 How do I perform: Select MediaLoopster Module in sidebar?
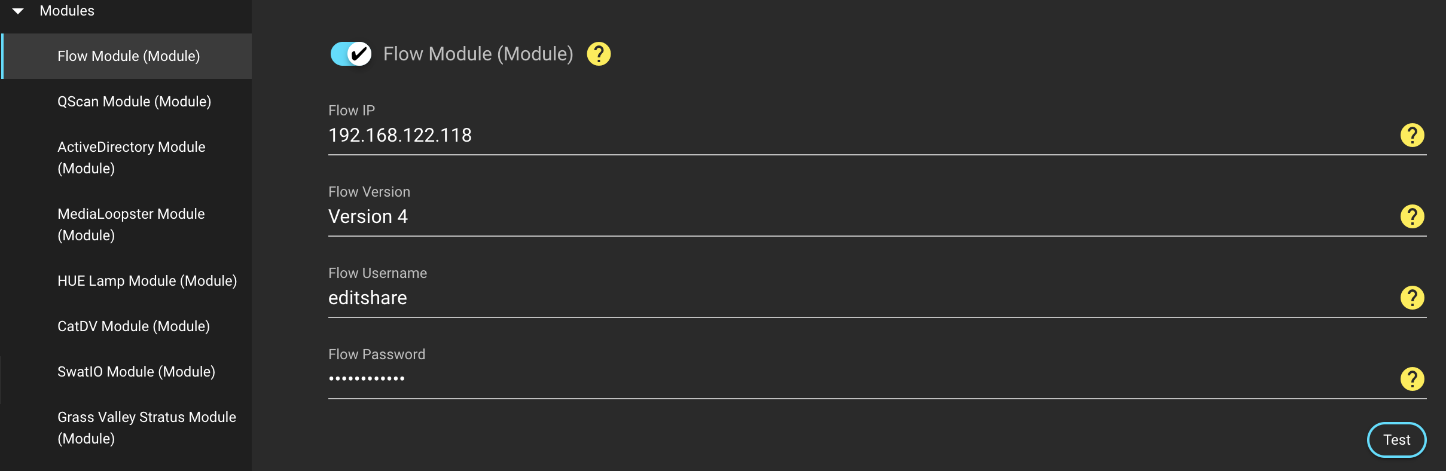[x=131, y=225]
